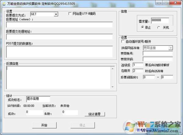Click the 宽带密码 input field
The image size is (183, 135).
158,59
